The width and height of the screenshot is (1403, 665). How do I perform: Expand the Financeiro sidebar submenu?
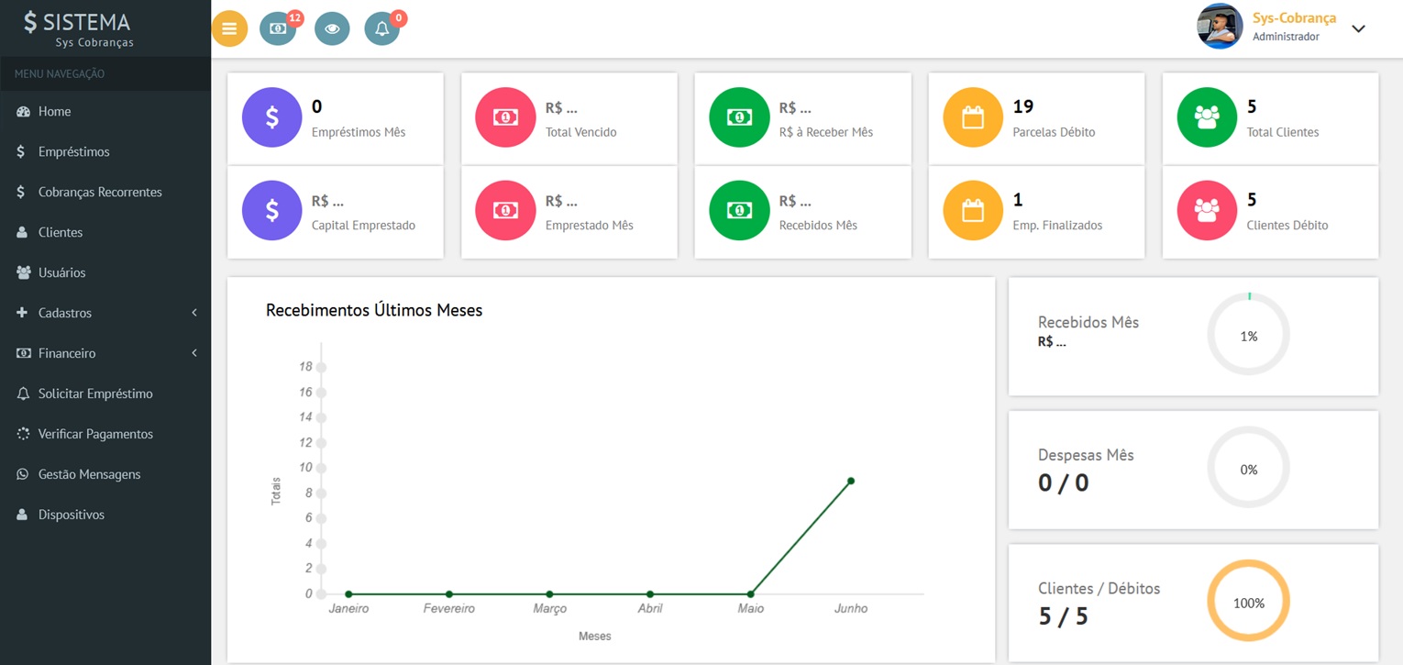coord(105,353)
